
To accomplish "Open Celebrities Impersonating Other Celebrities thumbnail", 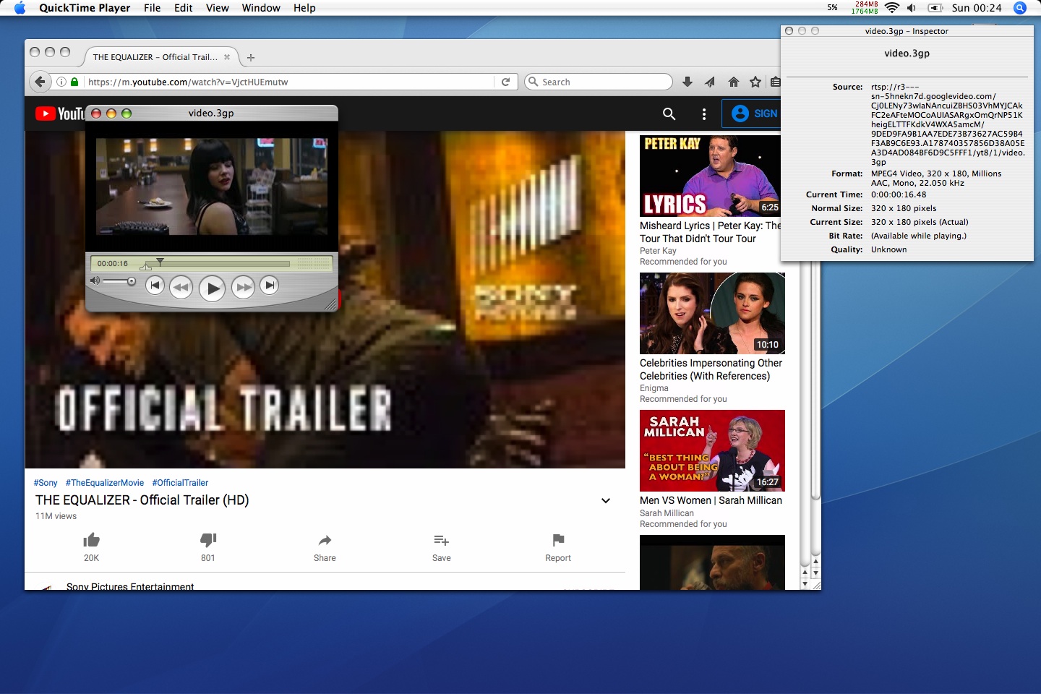I will 712,313.
